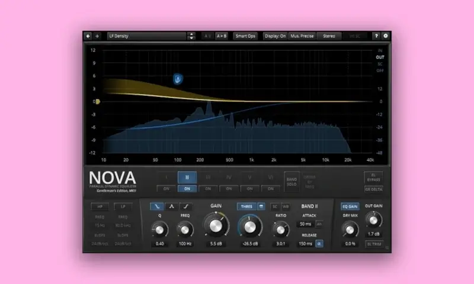The image size is (474, 284).
Task: Toggle the ON button under band VI
Action: (x=271, y=189)
